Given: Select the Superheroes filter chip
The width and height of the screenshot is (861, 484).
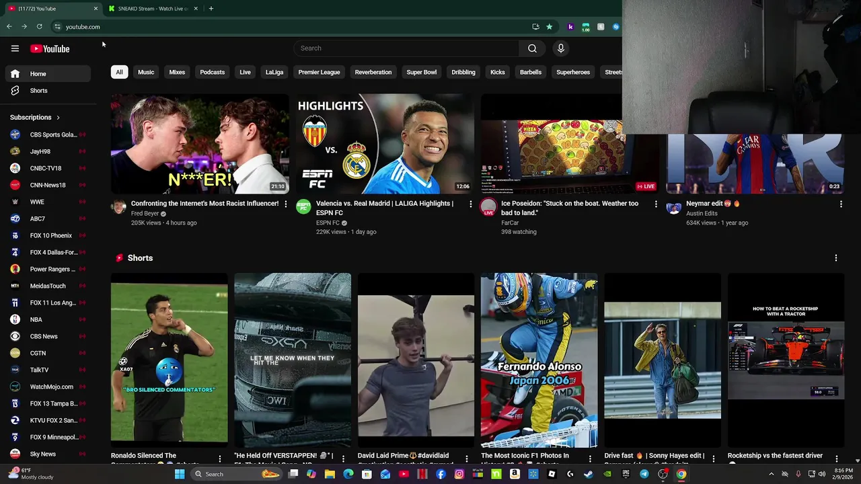Looking at the screenshot, I should click(573, 72).
